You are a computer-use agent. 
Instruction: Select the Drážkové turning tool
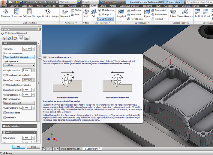(x=205, y=13)
